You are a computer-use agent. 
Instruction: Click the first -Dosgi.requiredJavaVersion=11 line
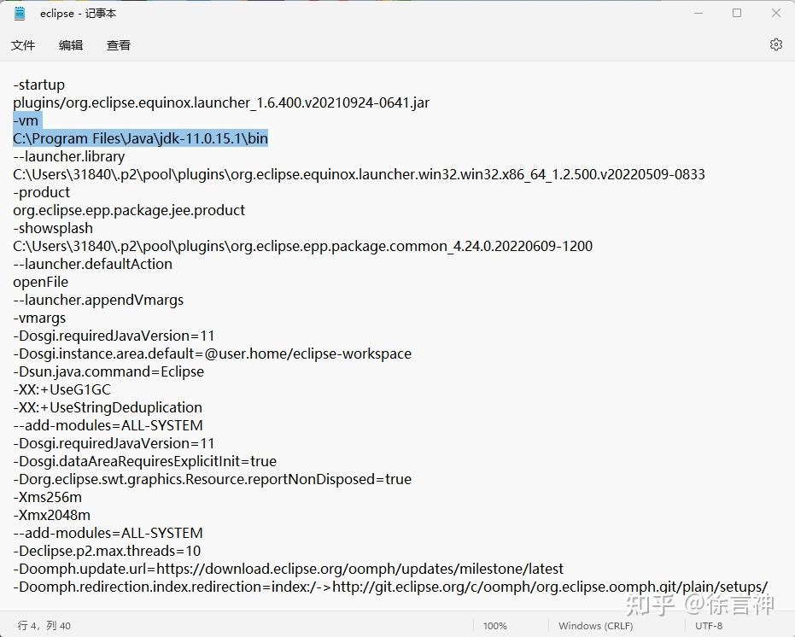coord(114,336)
